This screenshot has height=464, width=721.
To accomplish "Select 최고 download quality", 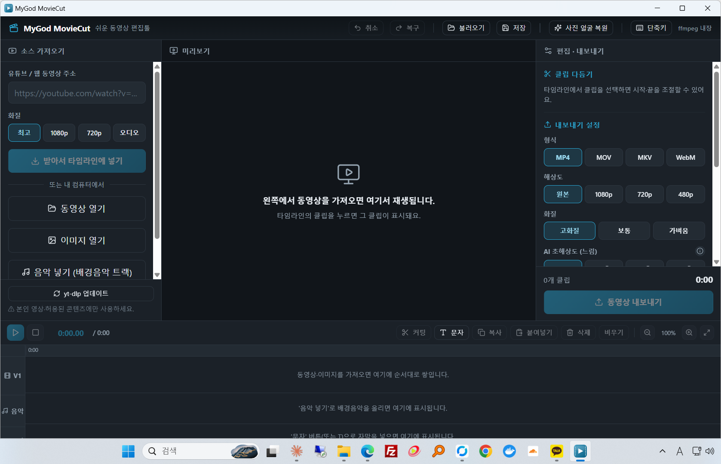I will 24,133.
